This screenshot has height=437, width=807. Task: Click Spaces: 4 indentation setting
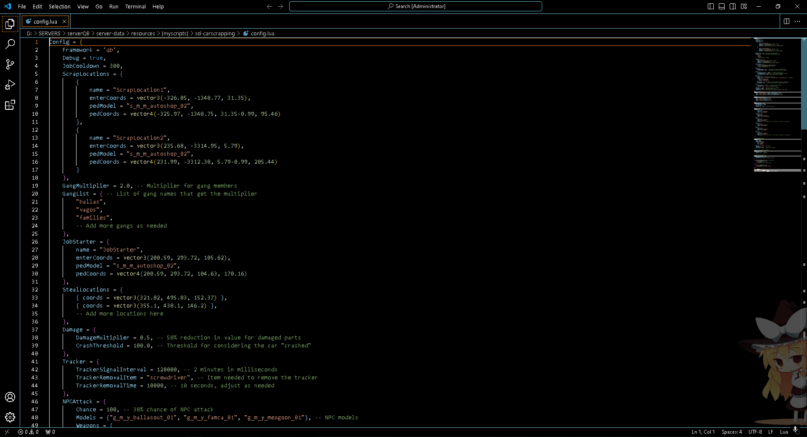pyautogui.click(x=731, y=432)
